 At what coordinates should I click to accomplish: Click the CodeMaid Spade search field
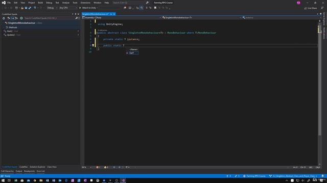coord(50,18)
